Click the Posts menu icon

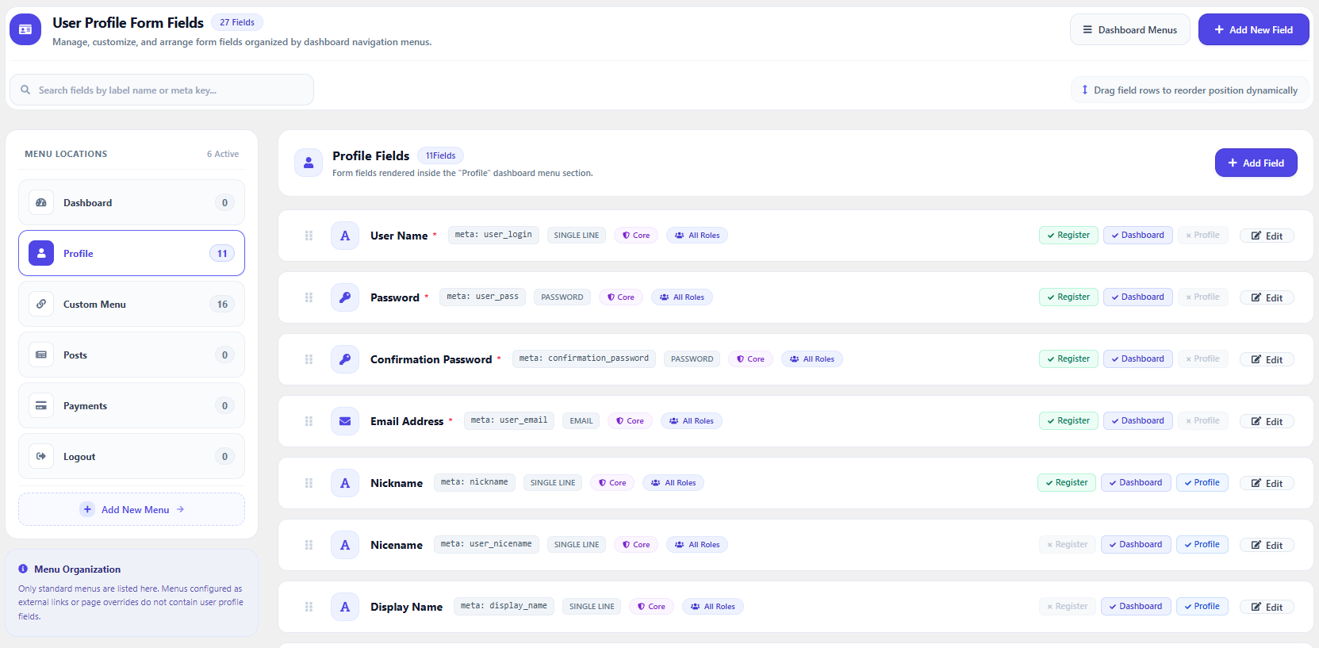(41, 355)
